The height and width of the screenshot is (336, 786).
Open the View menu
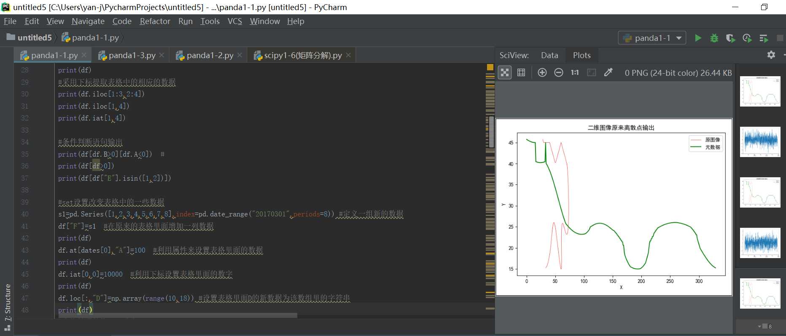point(55,21)
